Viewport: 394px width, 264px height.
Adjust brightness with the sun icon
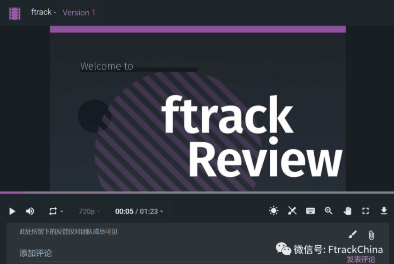[273, 211]
